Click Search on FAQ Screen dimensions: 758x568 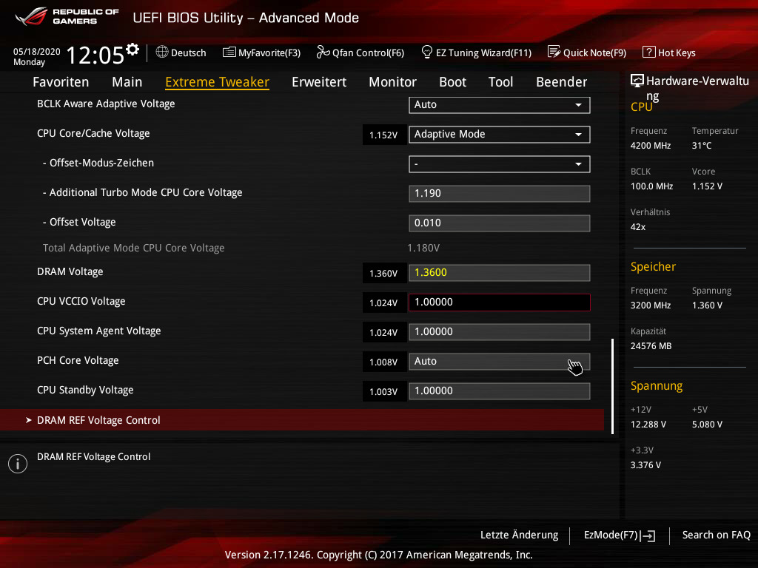[x=716, y=535]
